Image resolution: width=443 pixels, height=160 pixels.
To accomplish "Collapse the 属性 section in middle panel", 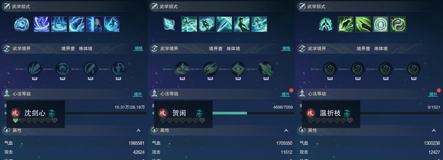I will (286, 130).
